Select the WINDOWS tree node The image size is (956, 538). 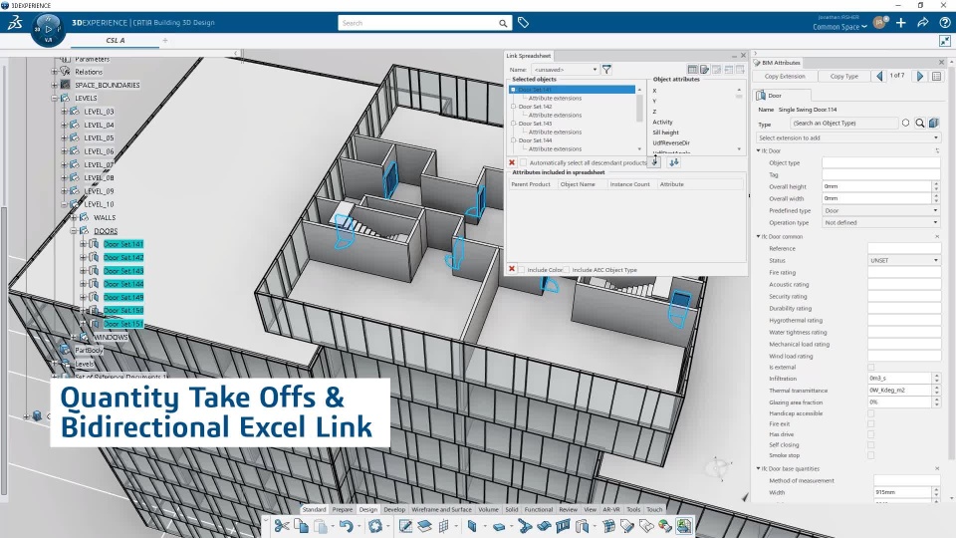tap(111, 338)
